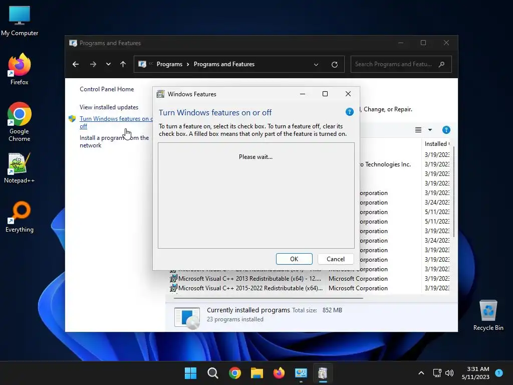This screenshot has height=385, width=513.
Task: Click the horizontal scrollbar of programs list
Action: (x=269, y=298)
